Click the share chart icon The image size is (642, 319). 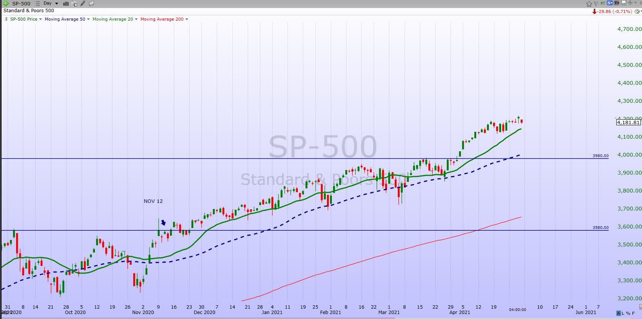click(630, 3)
